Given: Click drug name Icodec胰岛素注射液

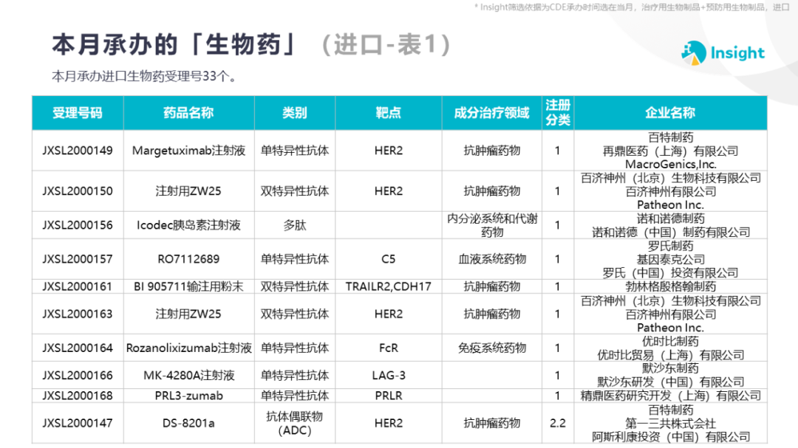Looking at the screenshot, I should coord(188,225).
